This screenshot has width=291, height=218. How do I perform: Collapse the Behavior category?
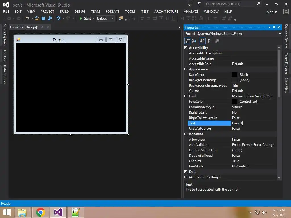186,134
